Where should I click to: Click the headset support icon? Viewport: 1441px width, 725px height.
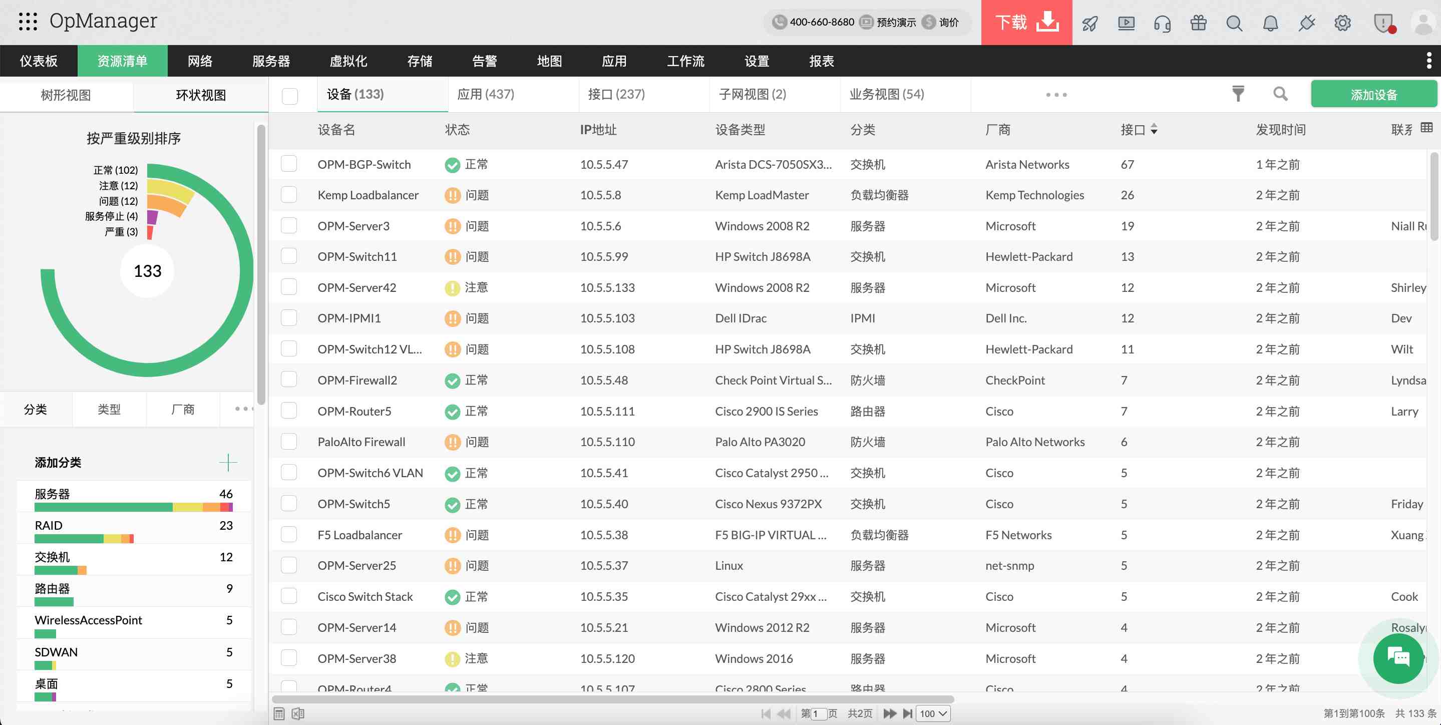[x=1162, y=23]
